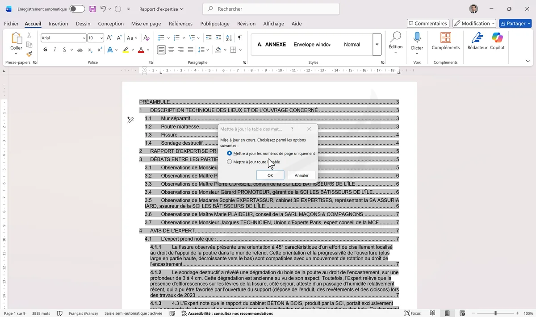Image resolution: width=536 pixels, height=317 pixels.
Task: Select 'Mettre à jour toute la table' option
Action: click(x=230, y=162)
